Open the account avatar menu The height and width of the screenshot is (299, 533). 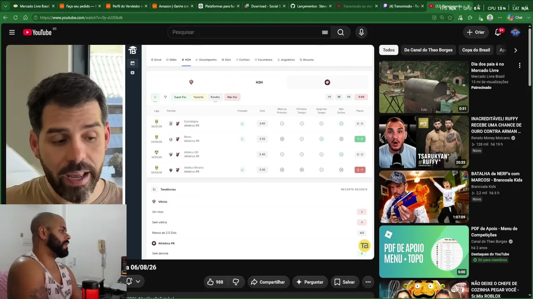(x=516, y=32)
